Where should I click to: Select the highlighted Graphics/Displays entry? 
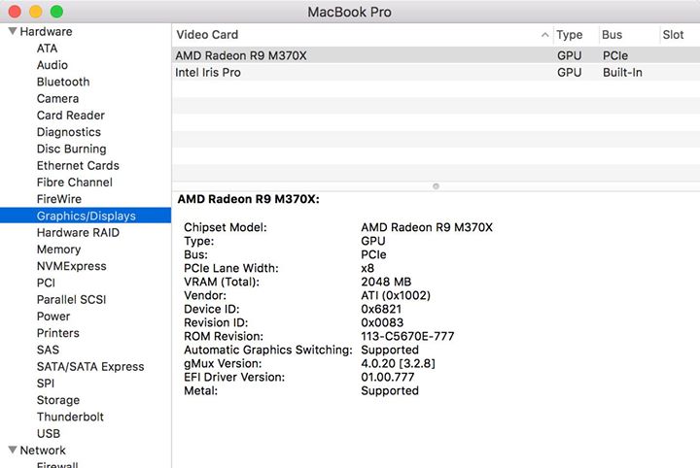coord(86,216)
